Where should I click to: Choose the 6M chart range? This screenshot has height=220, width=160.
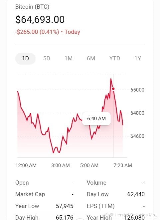(91, 59)
